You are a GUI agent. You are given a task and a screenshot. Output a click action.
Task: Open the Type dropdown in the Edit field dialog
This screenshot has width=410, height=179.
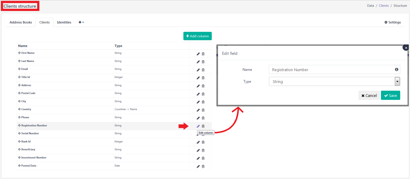[397, 81]
